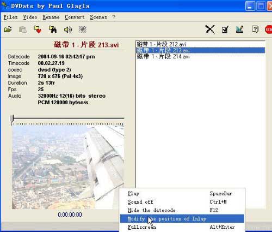Image resolution: width=272 pixels, height=232 pixels.
Task: Click the 0:00:00:00 time display
Action: [70, 215]
